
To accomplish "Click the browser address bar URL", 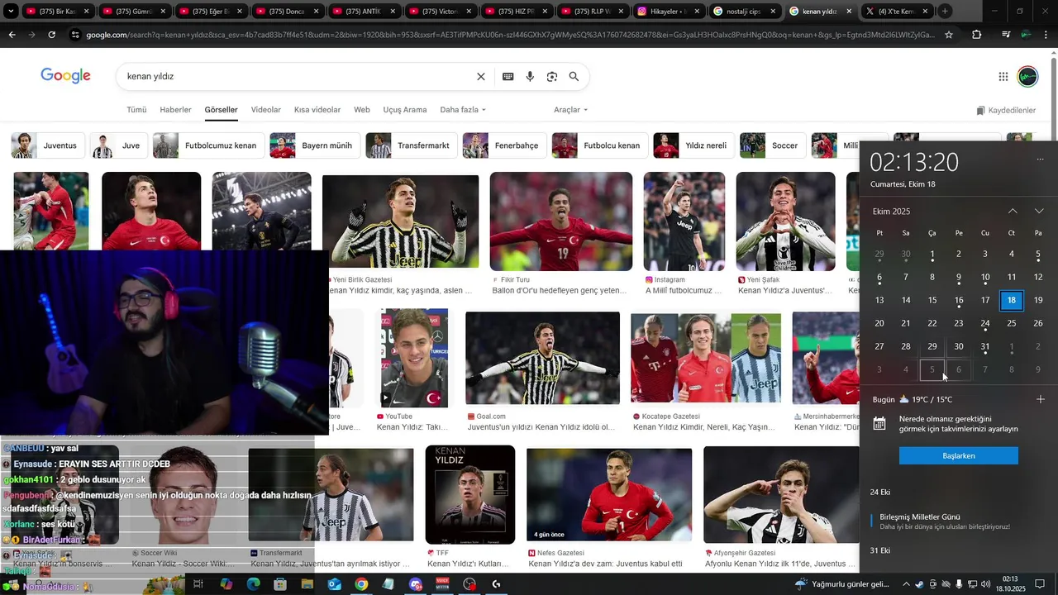I will (x=511, y=35).
